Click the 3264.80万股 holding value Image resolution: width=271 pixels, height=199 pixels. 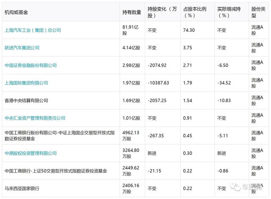coord(131,153)
